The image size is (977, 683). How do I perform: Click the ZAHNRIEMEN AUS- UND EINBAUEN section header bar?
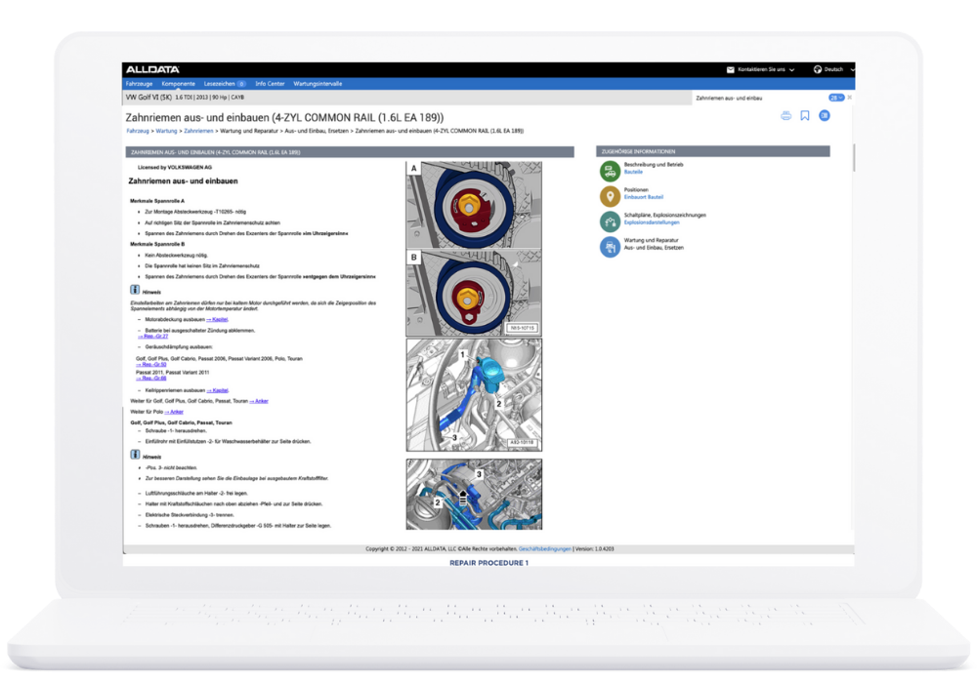pos(350,152)
